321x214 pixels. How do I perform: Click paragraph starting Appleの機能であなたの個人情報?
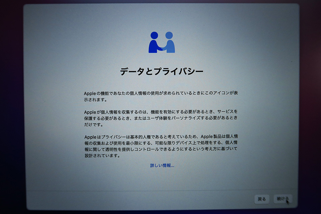[x=161, y=96]
